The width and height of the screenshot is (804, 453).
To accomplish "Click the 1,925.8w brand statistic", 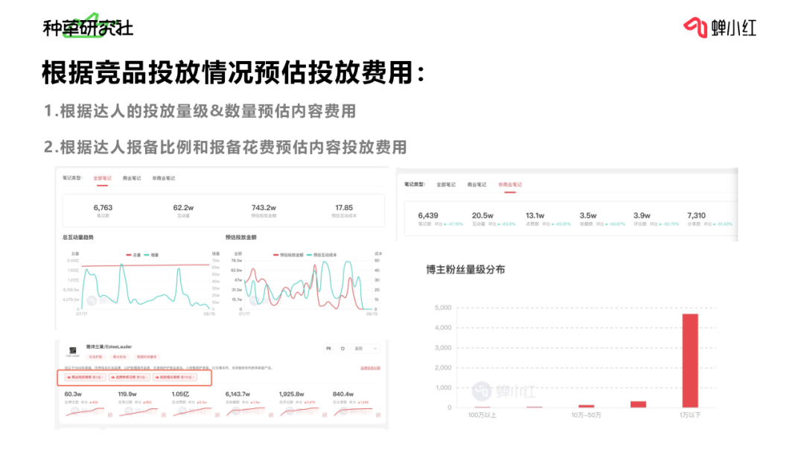I will point(291,394).
